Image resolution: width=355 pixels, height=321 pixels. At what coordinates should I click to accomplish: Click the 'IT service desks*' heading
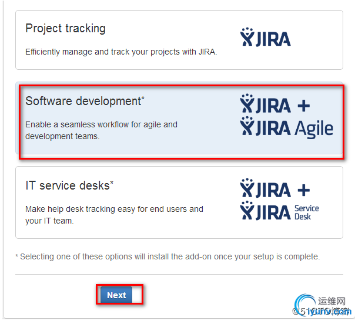tap(69, 185)
